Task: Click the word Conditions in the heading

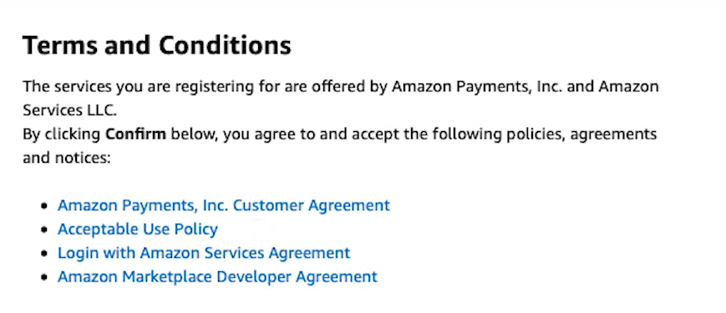Action: pyautogui.click(x=225, y=45)
